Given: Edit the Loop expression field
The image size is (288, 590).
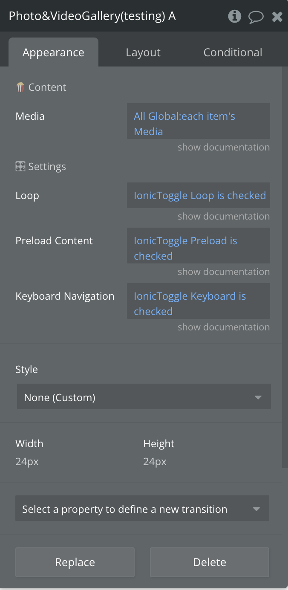Looking at the screenshot, I should (198, 196).
